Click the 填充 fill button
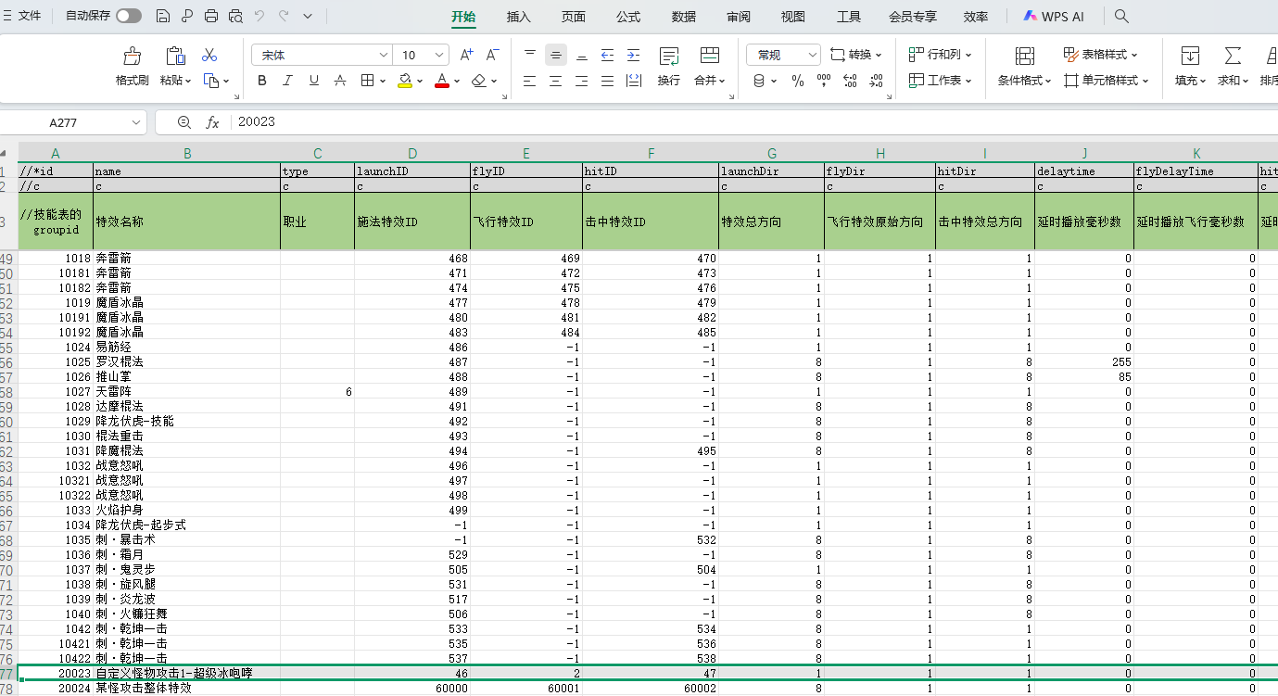This screenshot has height=696, width=1278. pos(1190,66)
